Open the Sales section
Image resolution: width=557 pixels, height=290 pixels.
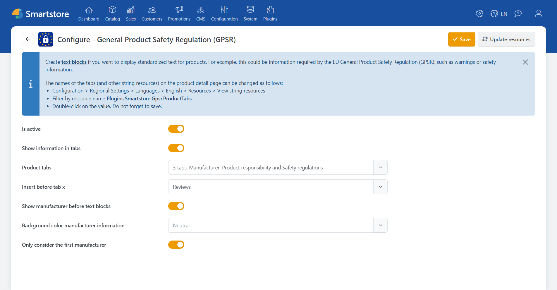coord(131,13)
